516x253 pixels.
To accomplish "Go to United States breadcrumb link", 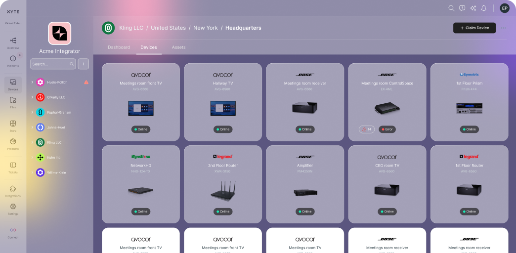I will tap(168, 28).
